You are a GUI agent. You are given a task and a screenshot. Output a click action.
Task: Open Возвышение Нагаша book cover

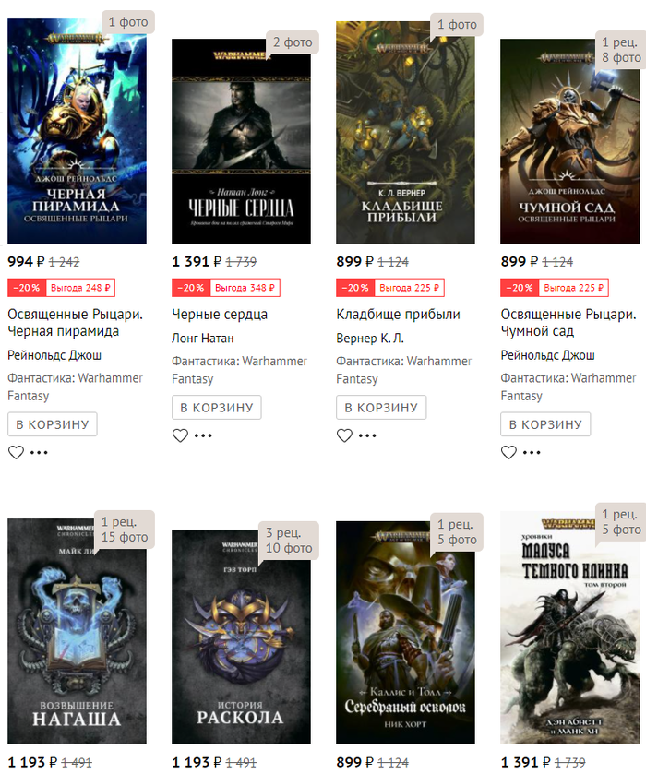77,631
